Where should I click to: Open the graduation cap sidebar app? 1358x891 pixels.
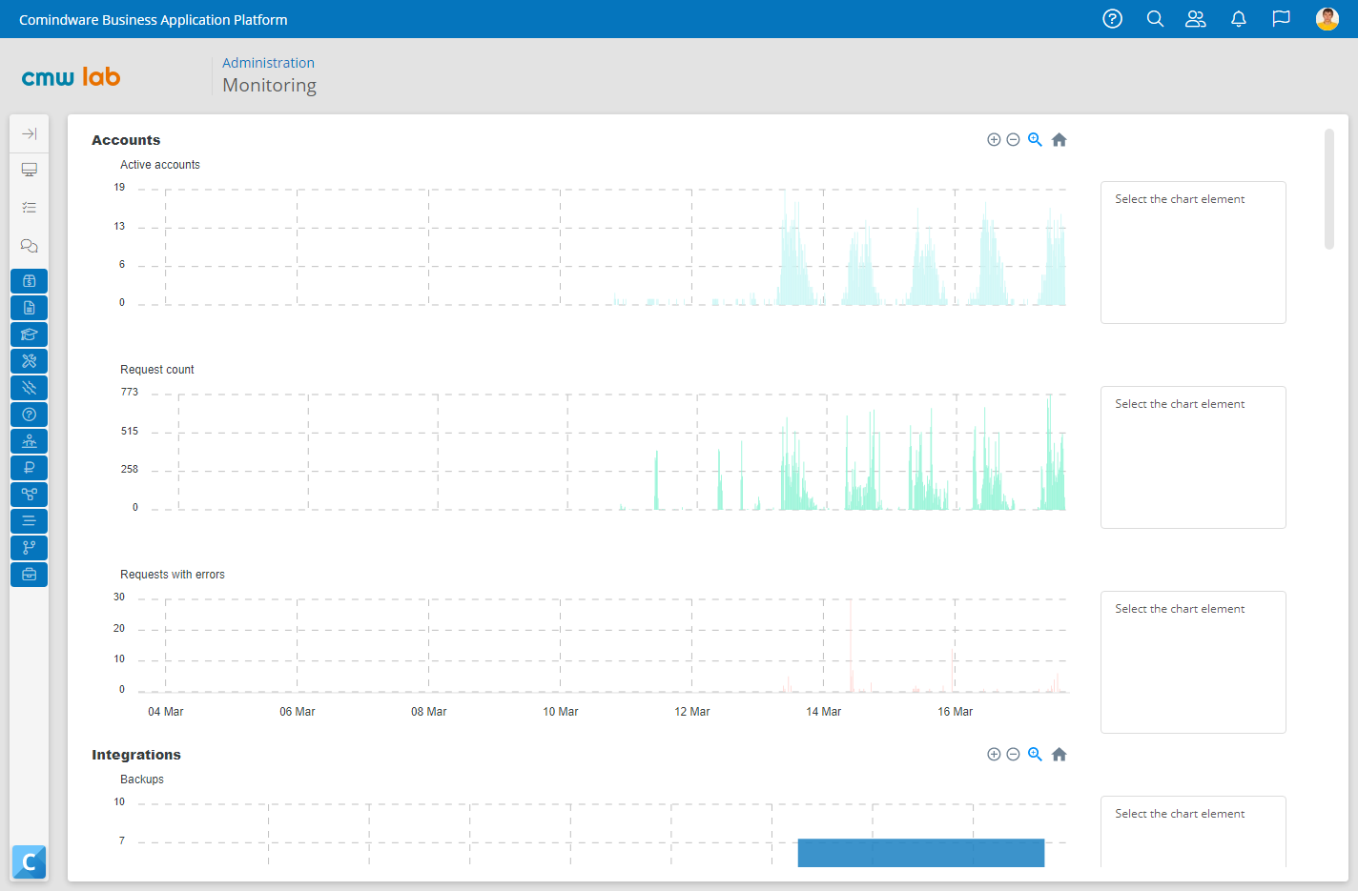(x=30, y=334)
